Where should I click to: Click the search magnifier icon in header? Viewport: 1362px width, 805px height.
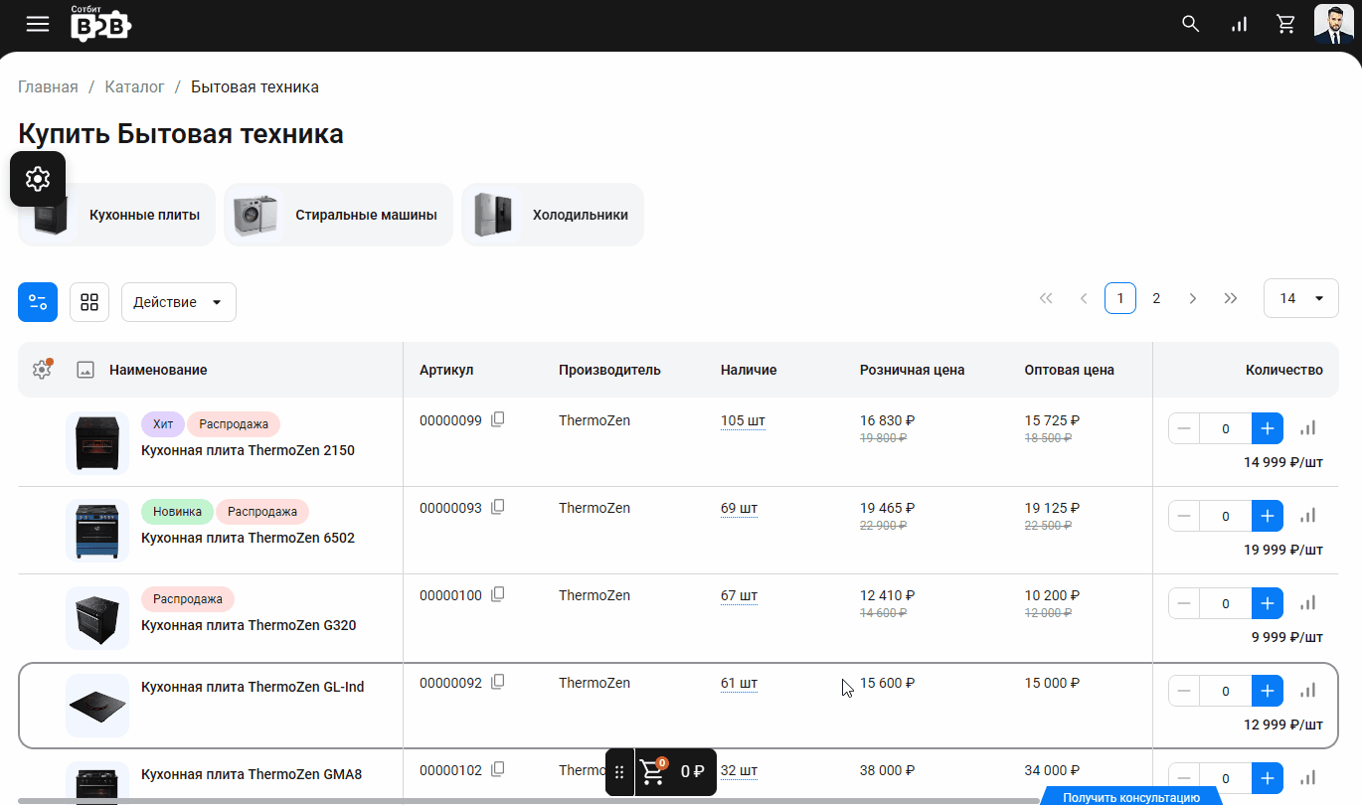pos(1190,24)
